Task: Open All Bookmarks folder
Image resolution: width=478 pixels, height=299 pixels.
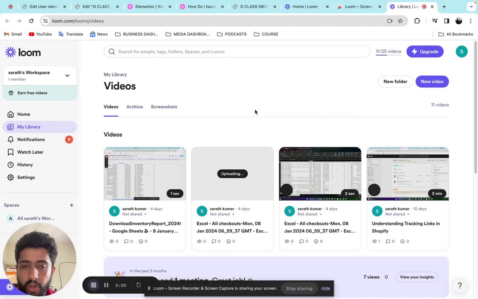Action: coord(456,34)
